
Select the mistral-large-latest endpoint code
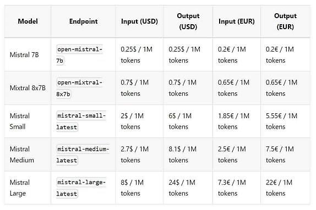click(81, 188)
